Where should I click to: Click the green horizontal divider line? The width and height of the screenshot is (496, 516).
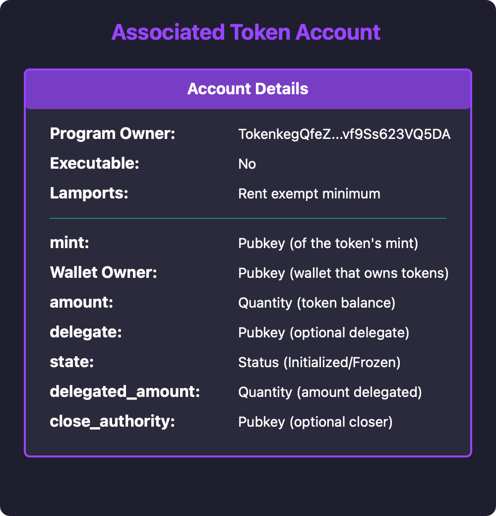248,218
